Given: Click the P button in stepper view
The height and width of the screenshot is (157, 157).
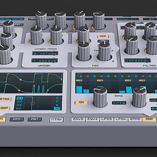Looking at the screenshot, I should [57, 102].
